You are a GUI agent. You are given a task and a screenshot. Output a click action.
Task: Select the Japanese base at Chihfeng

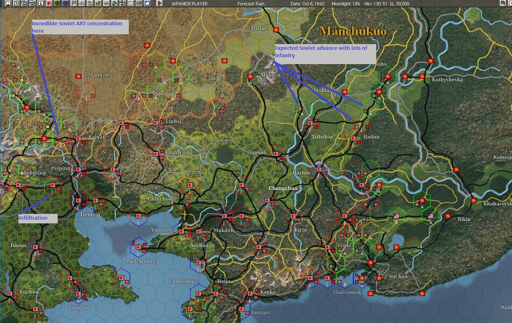[x=156, y=154]
